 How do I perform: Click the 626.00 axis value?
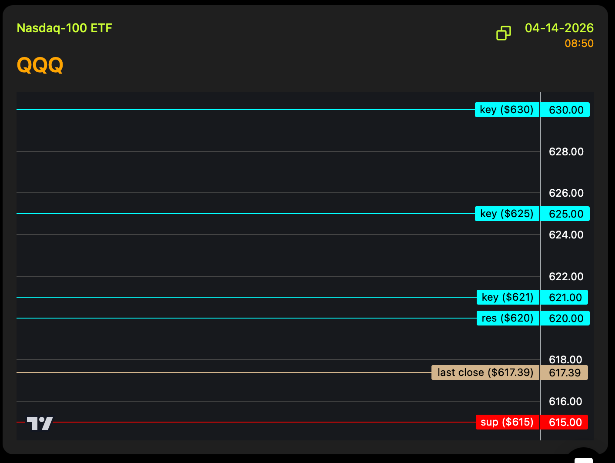(566, 193)
